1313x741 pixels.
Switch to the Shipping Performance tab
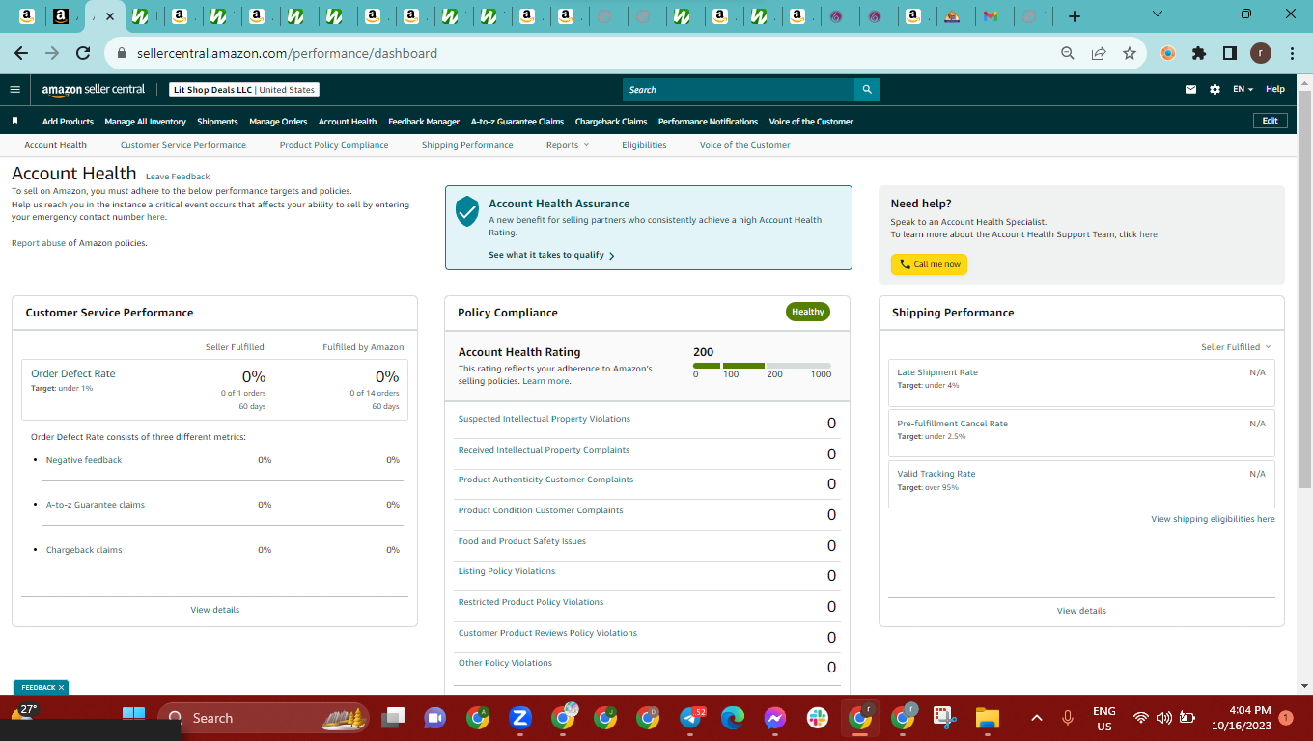(467, 145)
